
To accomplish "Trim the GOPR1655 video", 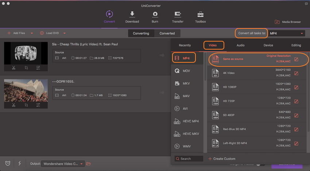I will pyautogui.click(x=13, y=105).
